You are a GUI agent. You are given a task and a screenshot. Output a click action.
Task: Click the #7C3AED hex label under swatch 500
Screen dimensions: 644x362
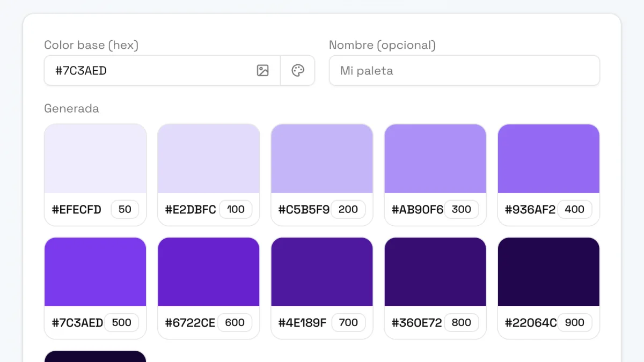[x=77, y=323]
